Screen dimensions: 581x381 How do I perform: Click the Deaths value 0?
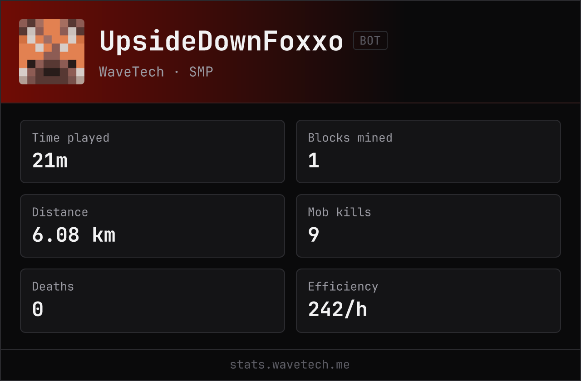click(38, 309)
